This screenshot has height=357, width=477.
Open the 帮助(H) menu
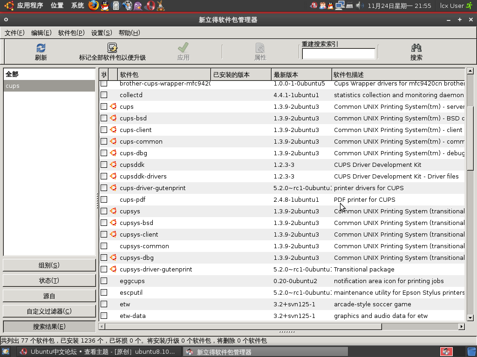tap(129, 33)
